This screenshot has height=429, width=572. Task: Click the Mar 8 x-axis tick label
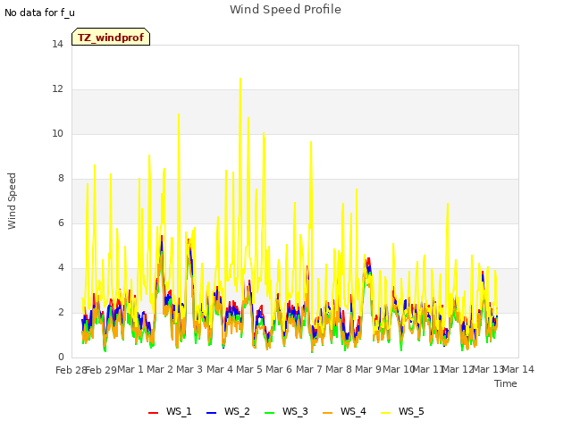339,369
